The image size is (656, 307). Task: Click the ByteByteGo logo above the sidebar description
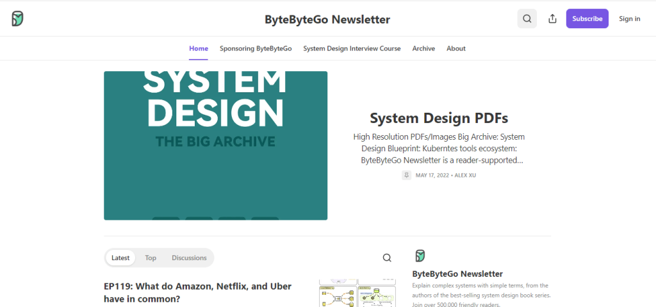tap(420, 256)
